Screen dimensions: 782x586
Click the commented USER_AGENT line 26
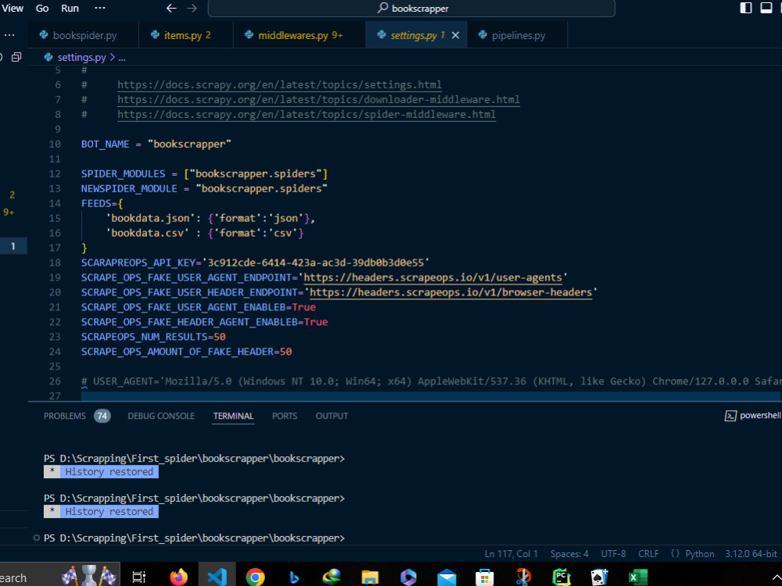coord(431,381)
